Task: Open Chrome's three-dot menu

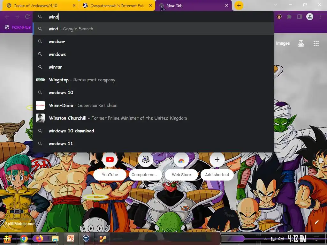Action: click(x=320, y=17)
